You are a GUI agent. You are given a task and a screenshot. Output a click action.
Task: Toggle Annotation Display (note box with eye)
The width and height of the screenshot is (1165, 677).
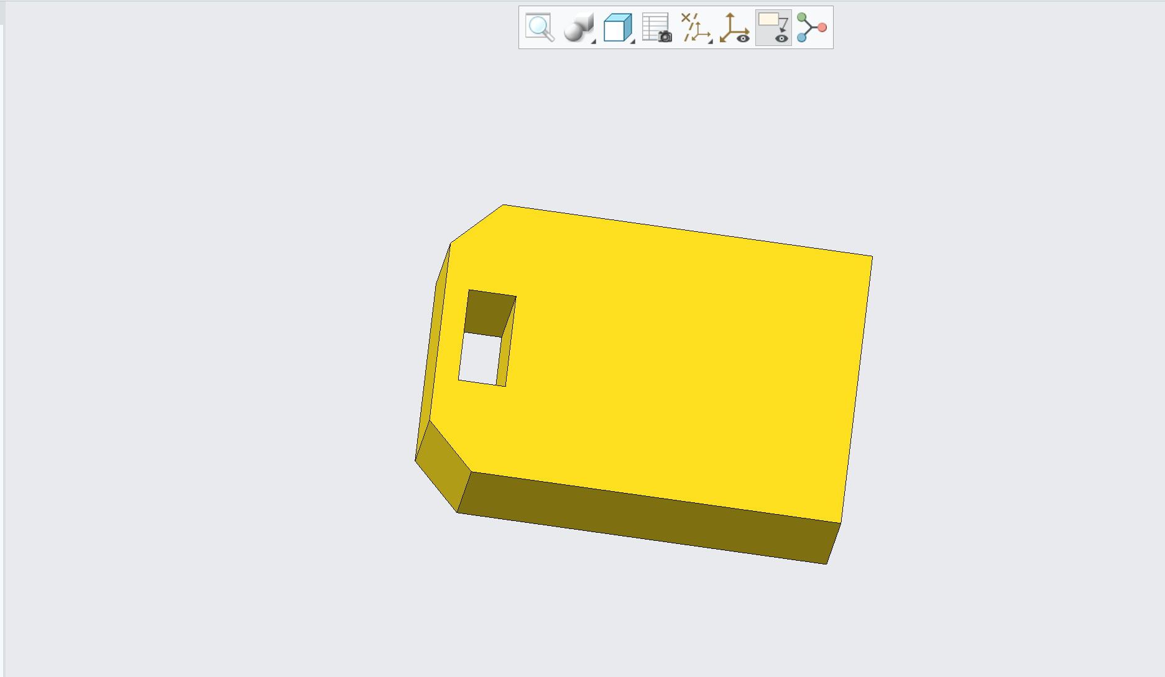[773, 28]
